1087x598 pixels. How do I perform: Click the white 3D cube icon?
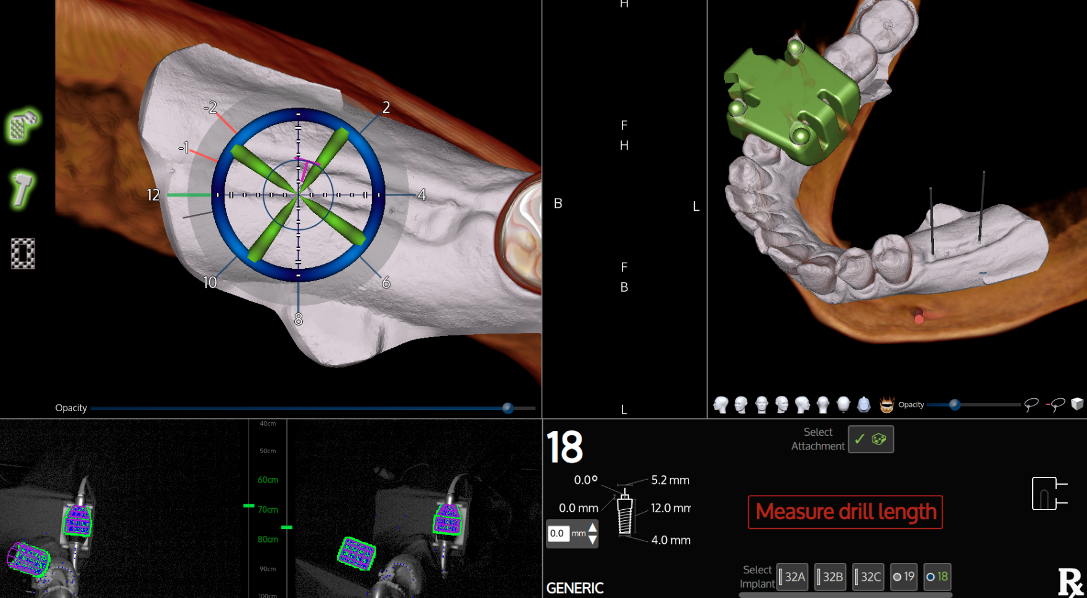click(x=1077, y=404)
